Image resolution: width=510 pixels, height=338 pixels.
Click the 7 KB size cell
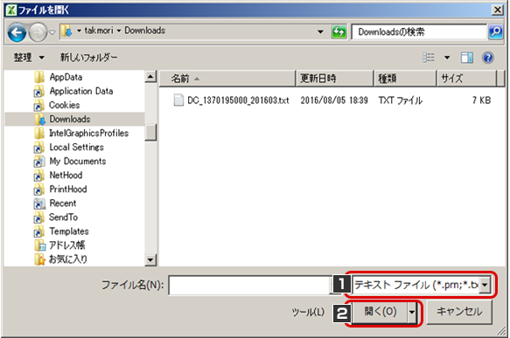(481, 100)
